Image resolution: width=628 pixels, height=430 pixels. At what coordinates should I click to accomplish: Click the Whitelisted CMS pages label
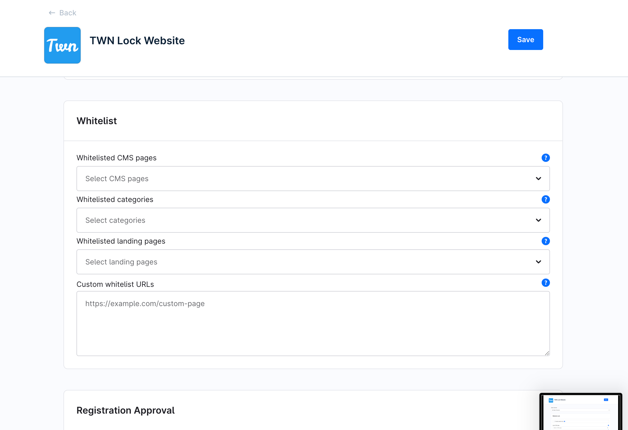click(117, 158)
